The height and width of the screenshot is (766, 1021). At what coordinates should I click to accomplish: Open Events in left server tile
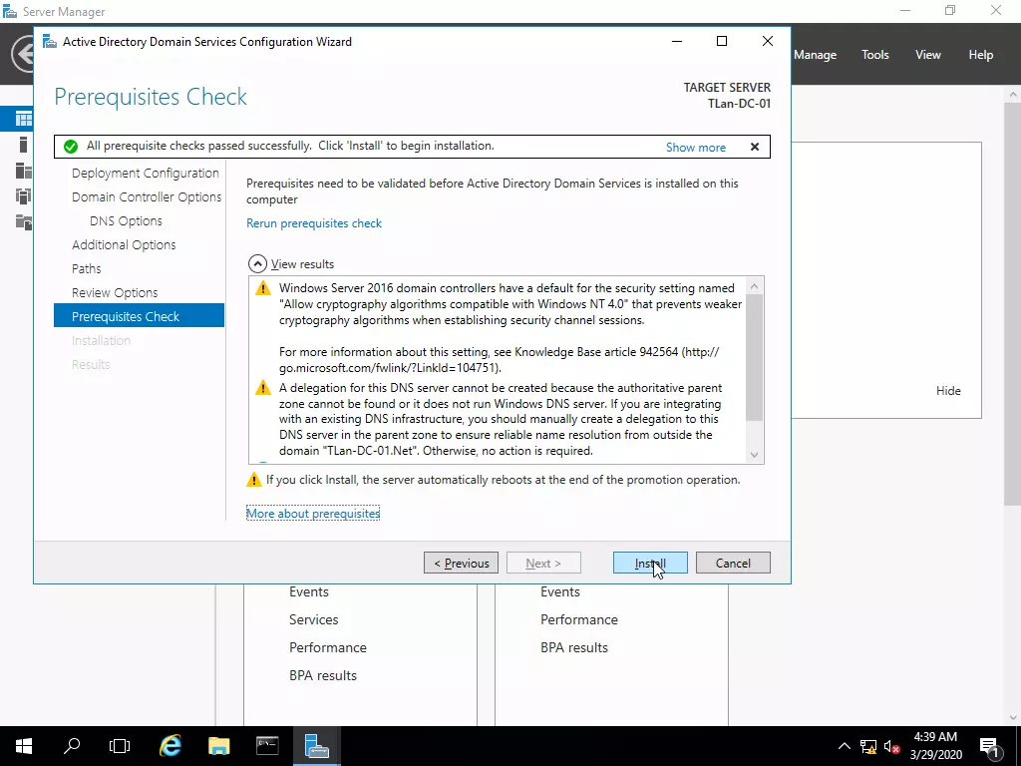309,591
